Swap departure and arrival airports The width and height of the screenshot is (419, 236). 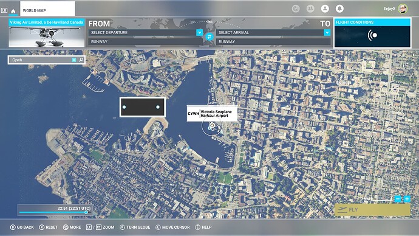209,37
